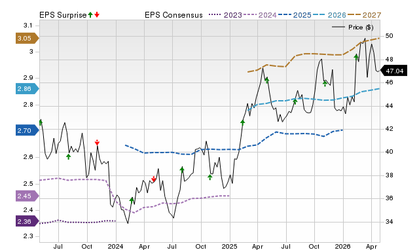419x250 pixels.
Task: Select the green surprise arrow at February 2026
Action: click(356, 57)
